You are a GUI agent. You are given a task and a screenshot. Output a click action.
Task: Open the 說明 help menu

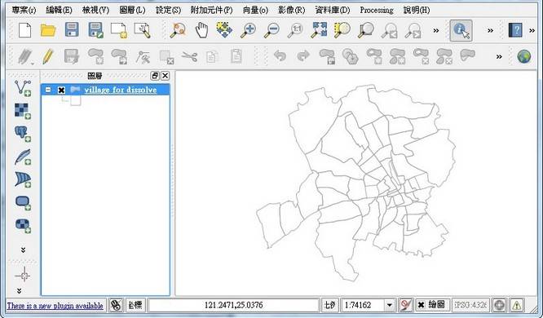tap(417, 10)
